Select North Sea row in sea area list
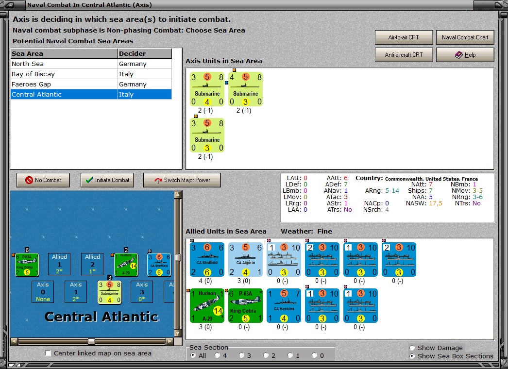Viewport: 508px width, 369px height. [x=91, y=64]
